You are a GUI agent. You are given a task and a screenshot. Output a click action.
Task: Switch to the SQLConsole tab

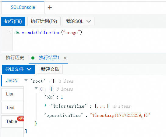click(23, 7)
